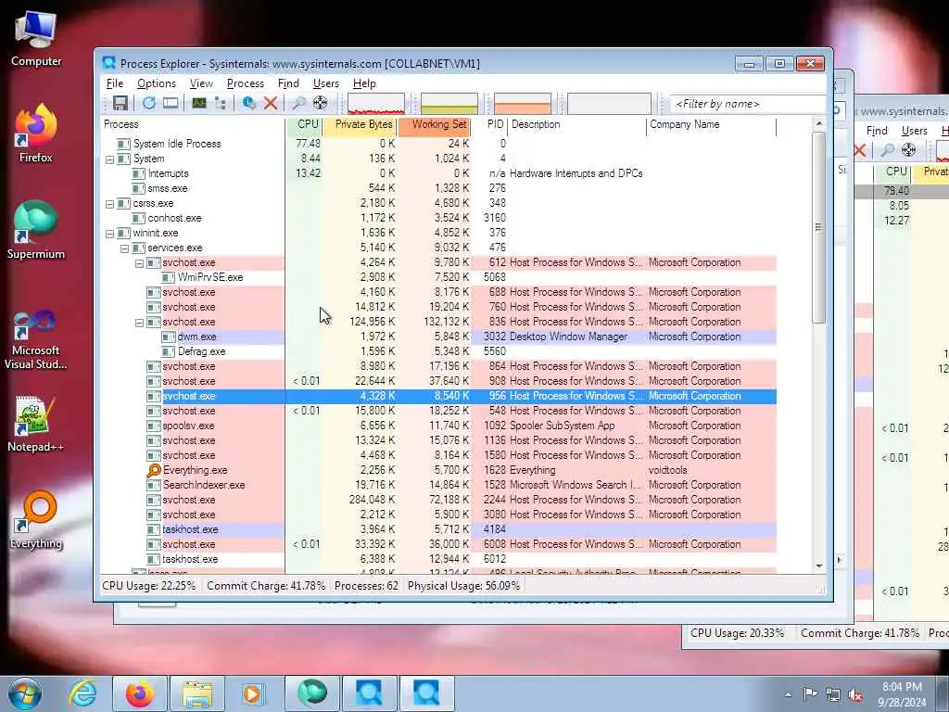Sort by Company Name column header
This screenshot has width=949, height=712.
coord(711,124)
